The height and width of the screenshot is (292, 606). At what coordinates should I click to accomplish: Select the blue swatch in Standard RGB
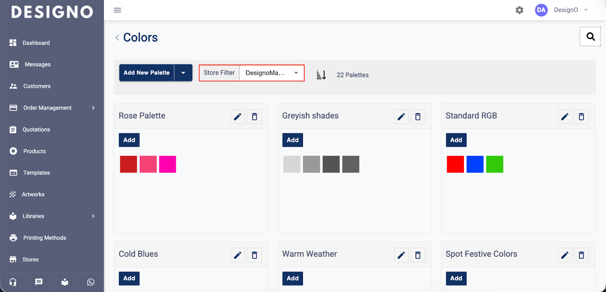coord(475,164)
